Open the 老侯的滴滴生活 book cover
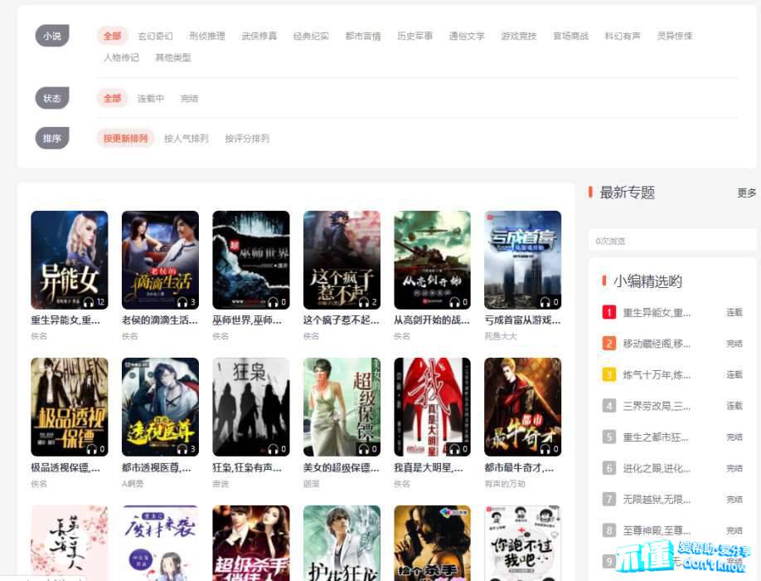The height and width of the screenshot is (581, 761). click(x=160, y=260)
